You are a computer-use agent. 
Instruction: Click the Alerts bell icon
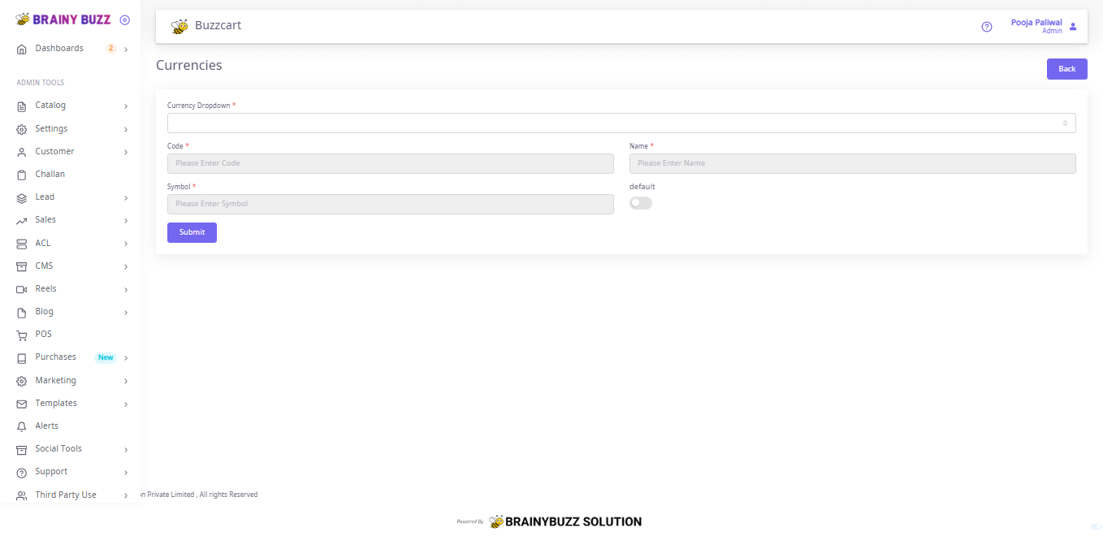coord(22,426)
